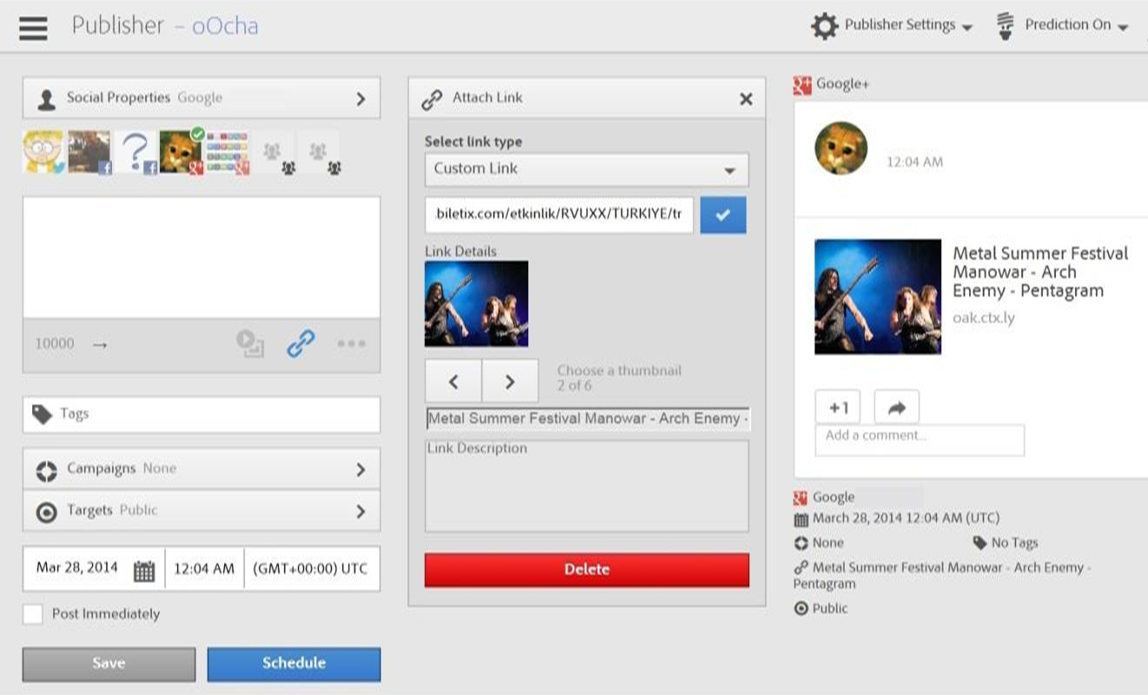Screen dimensions: 1148x695
Task: Click the link icon in post summary
Action: 801,567
